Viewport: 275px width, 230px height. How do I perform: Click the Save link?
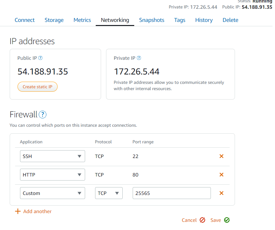tap(216, 220)
